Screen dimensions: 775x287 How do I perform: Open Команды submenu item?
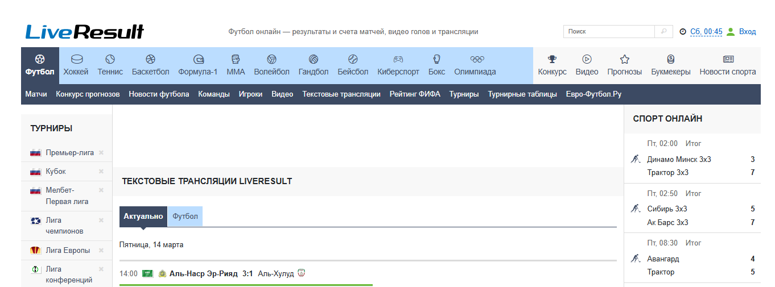(x=214, y=94)
